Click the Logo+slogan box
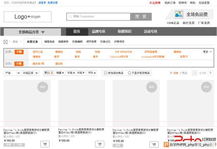The image size is (217, 149). coord(28,17)
